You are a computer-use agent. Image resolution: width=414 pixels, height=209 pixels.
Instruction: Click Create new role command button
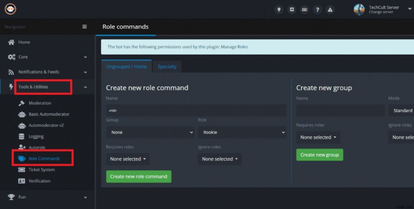click(x=139, y=176)
